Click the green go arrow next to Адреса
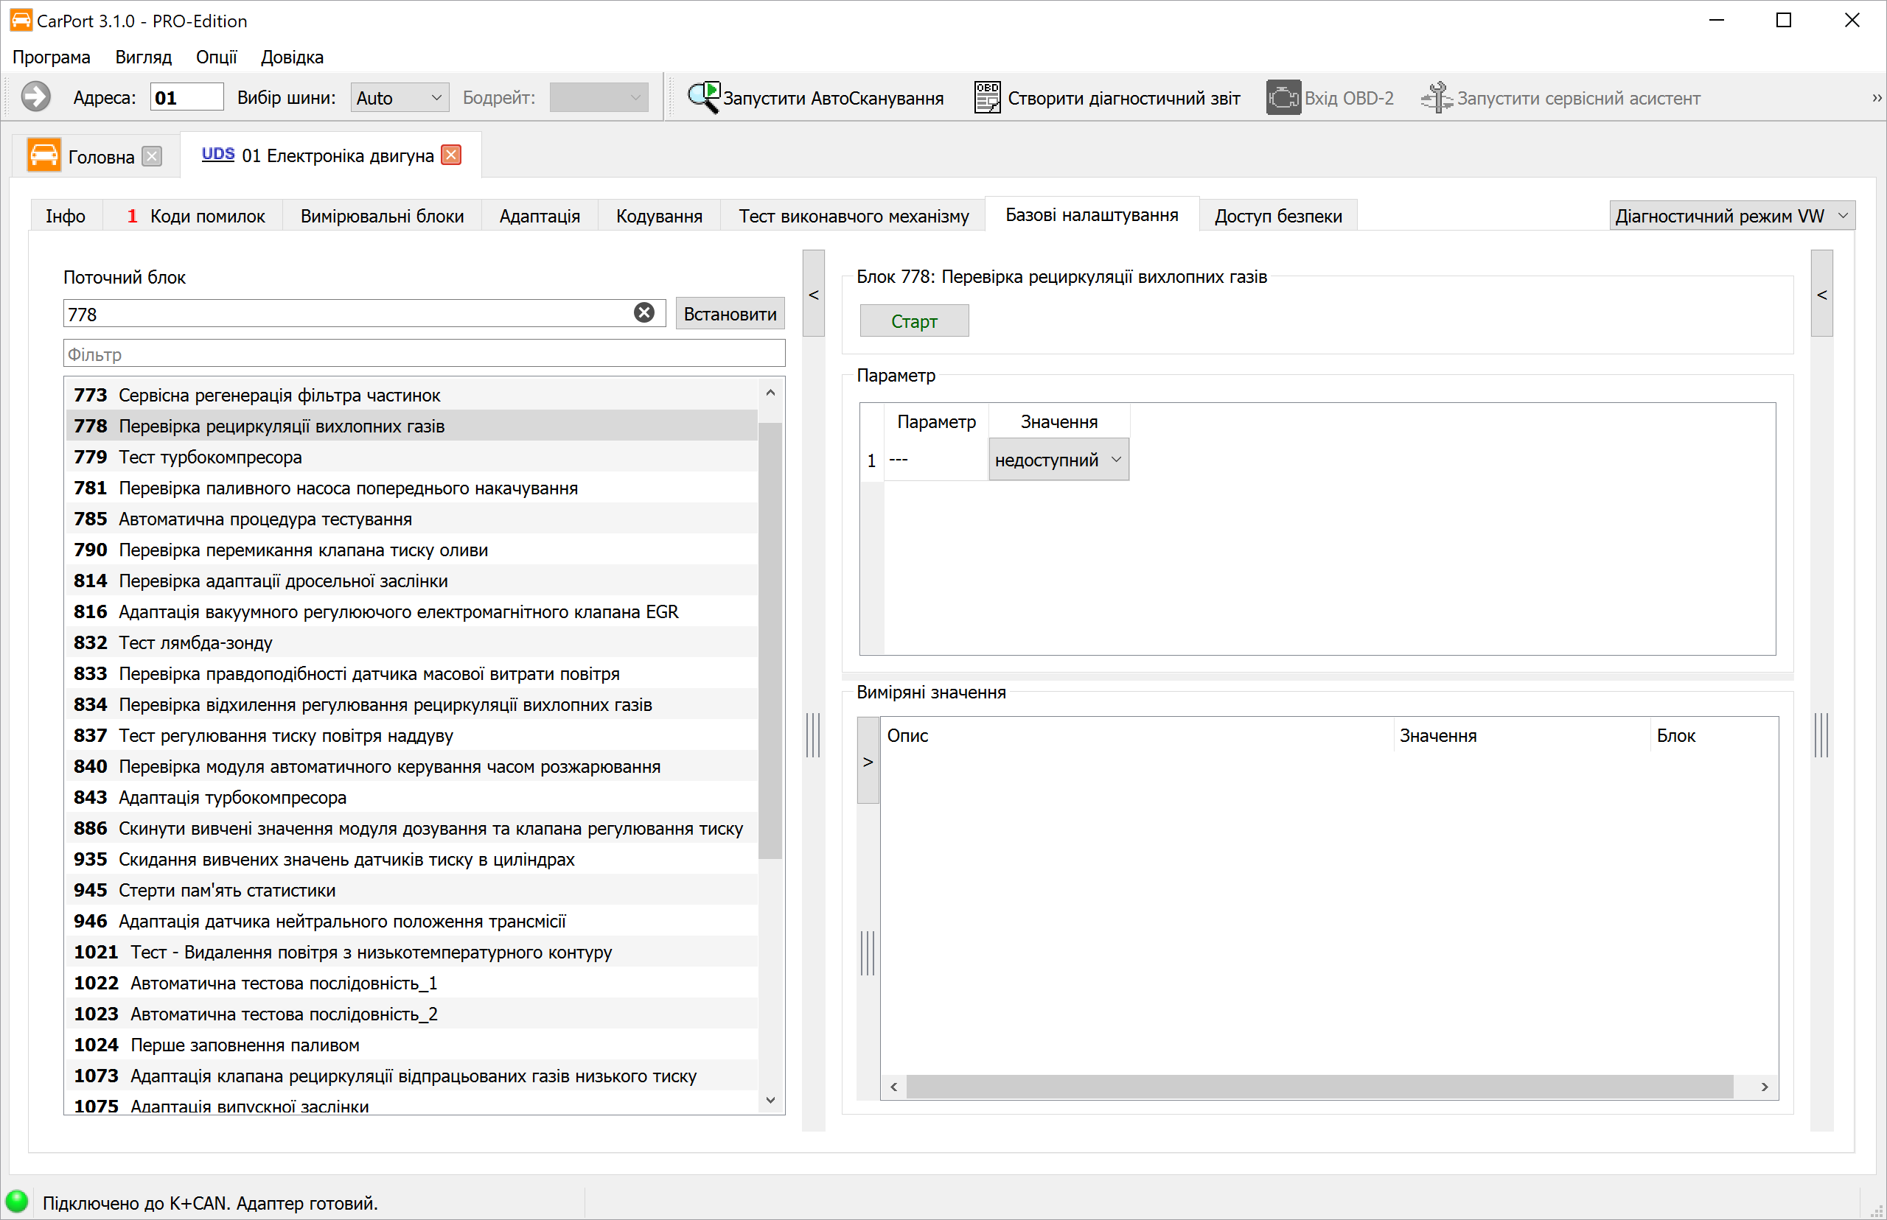 [x=35, y=97]
